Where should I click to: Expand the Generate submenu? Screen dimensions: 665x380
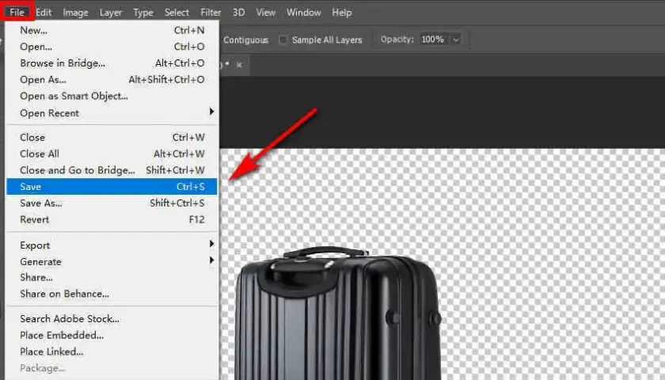point(112,262)
